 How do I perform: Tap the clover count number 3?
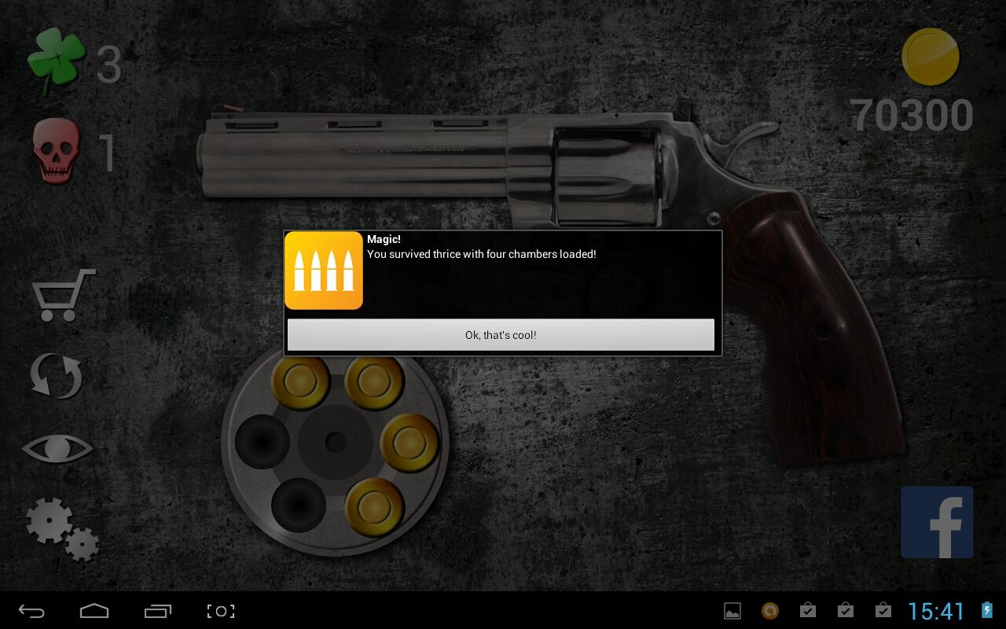pos(109,65)
